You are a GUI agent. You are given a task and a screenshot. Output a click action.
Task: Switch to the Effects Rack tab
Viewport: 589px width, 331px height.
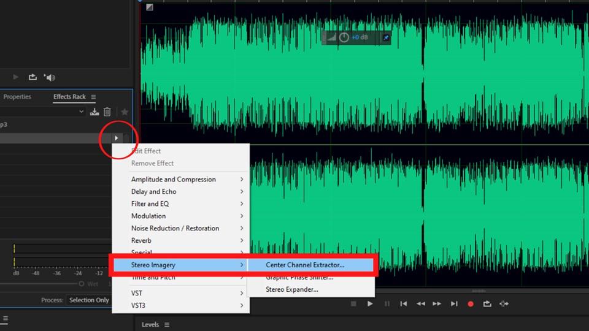[x=69, y=96]
